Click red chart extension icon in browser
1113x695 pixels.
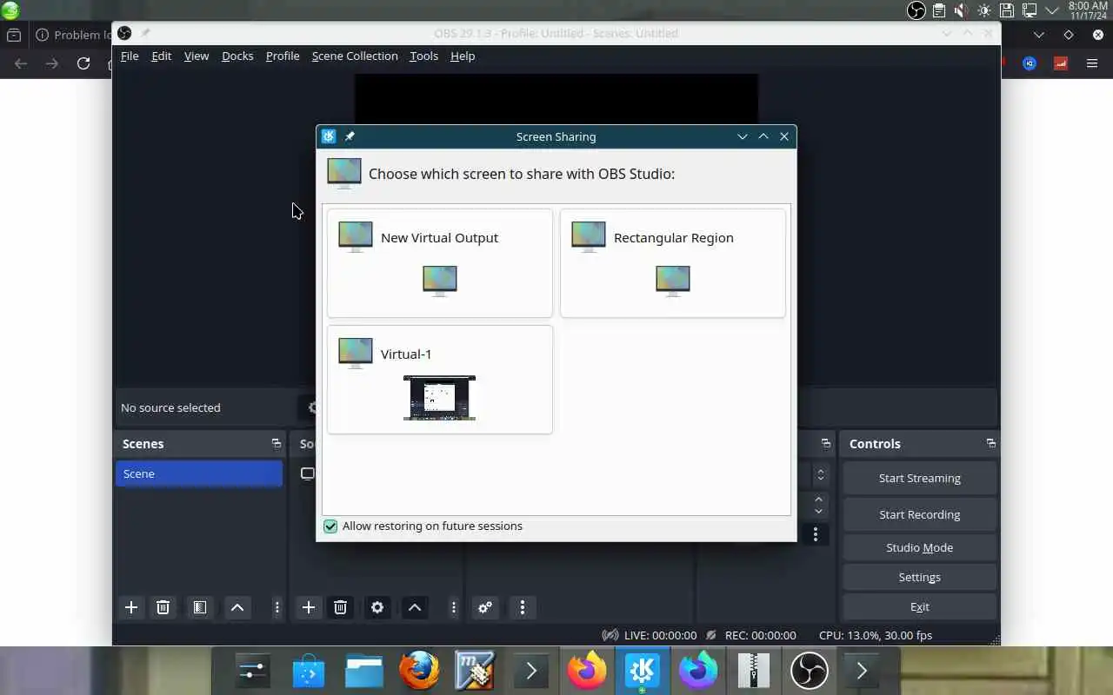click(x=1061, y=63)
